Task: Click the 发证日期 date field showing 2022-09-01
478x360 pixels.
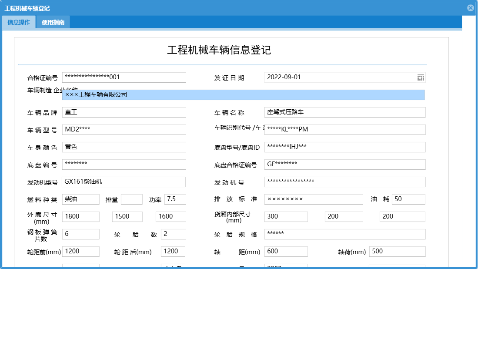Action: [339, 77]
